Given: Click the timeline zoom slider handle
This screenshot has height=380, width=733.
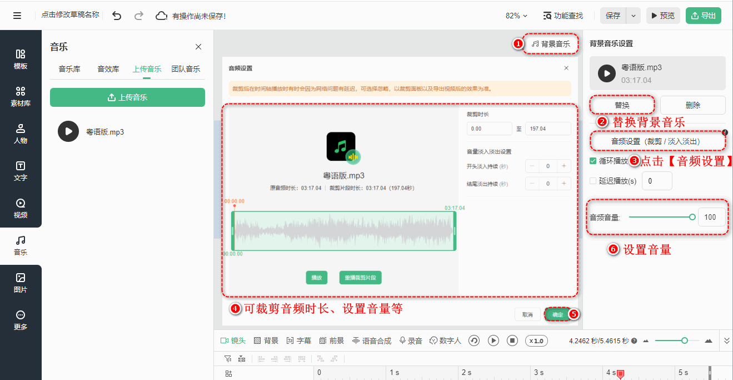Looking at the screenshot, I should (685, 340).
